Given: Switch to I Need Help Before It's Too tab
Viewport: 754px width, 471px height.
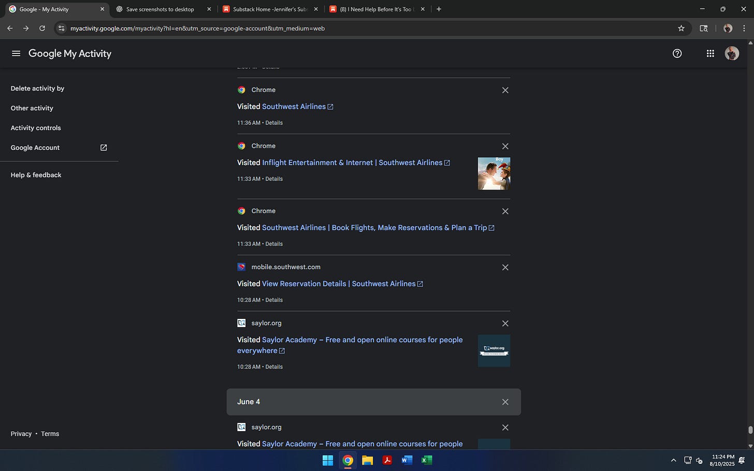Looking at the screenshot, I should 376,9.
